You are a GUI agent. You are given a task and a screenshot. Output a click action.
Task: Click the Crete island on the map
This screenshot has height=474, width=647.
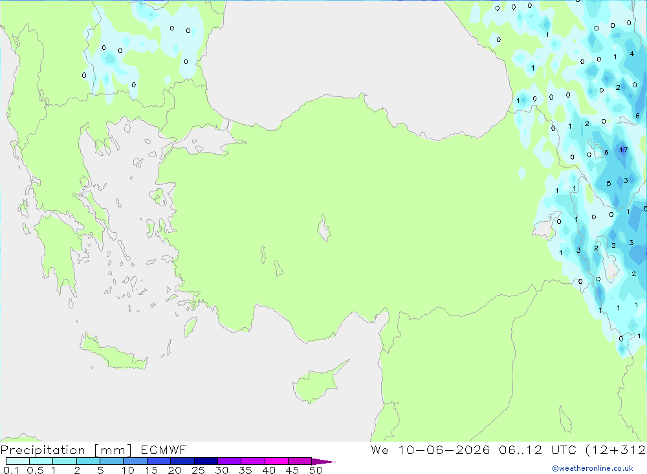point(113,352)
